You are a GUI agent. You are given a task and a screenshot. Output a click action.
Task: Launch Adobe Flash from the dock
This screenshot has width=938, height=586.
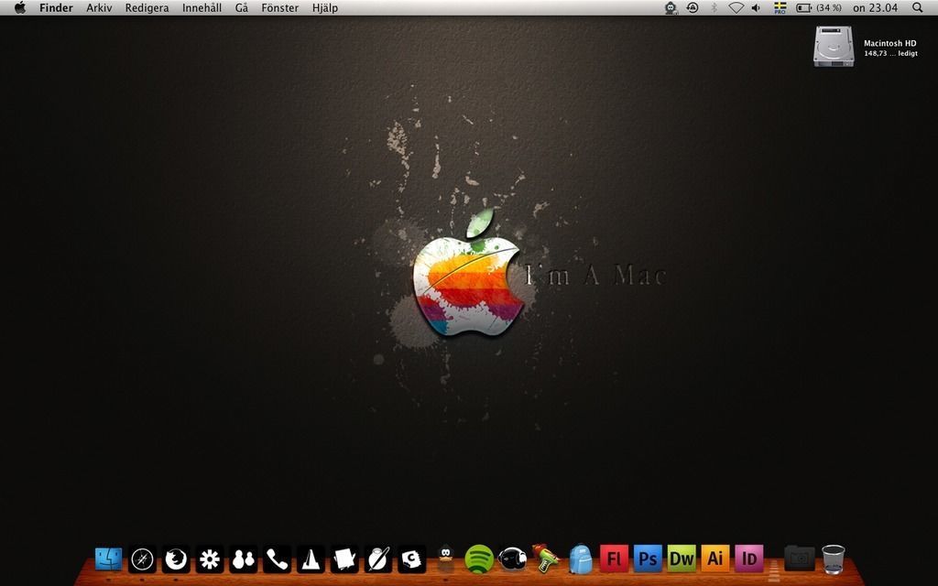tap(614, 559)
